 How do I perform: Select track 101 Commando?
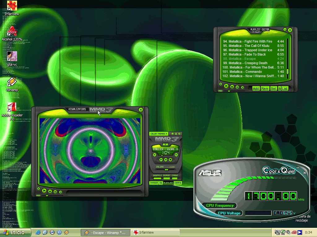[253, 72]
